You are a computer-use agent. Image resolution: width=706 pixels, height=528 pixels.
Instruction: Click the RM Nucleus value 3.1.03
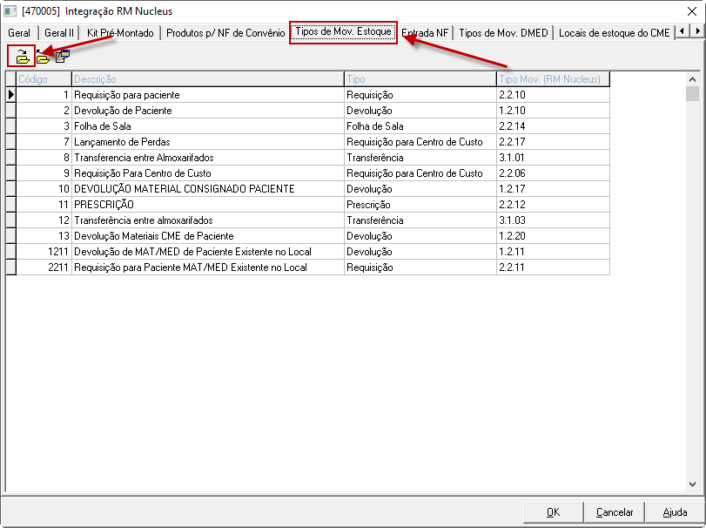pos(553,220)
